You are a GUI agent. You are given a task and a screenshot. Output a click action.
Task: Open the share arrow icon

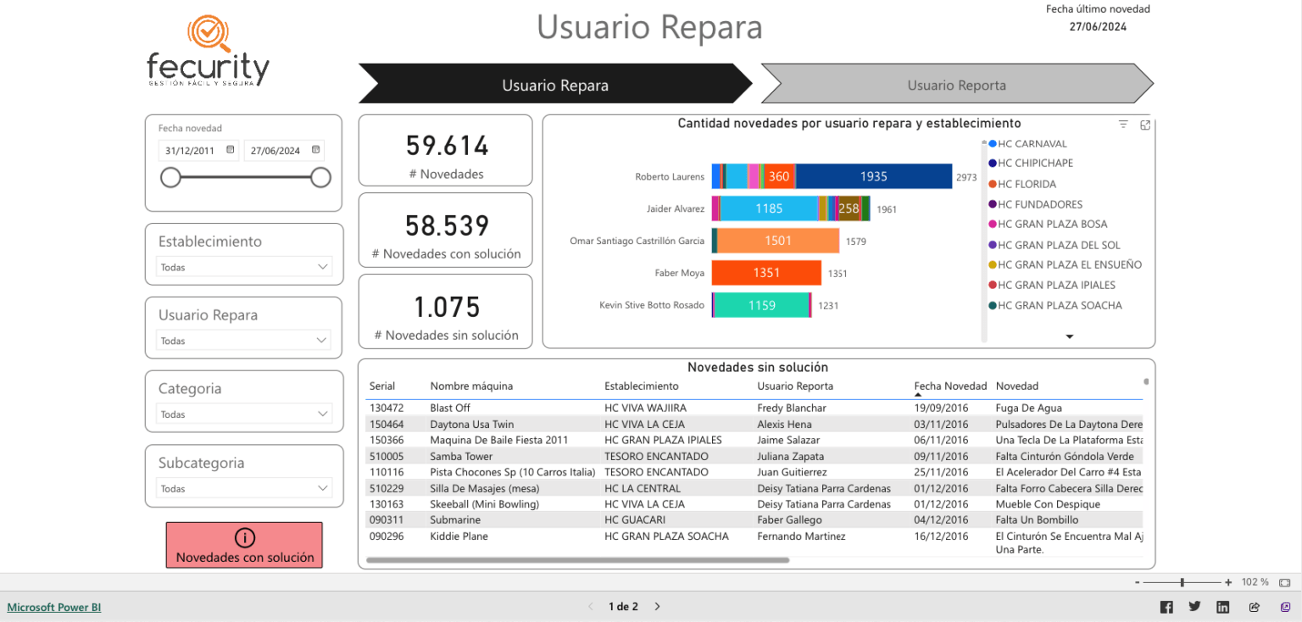click(x=1255, y=607)
